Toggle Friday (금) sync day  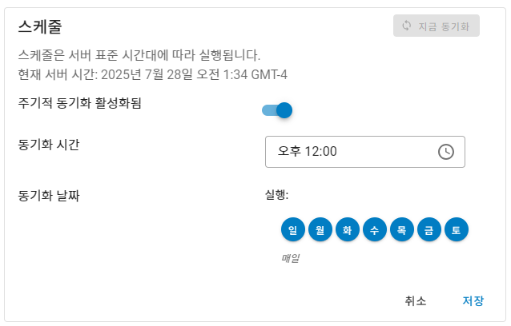click(x=429, y=230)
